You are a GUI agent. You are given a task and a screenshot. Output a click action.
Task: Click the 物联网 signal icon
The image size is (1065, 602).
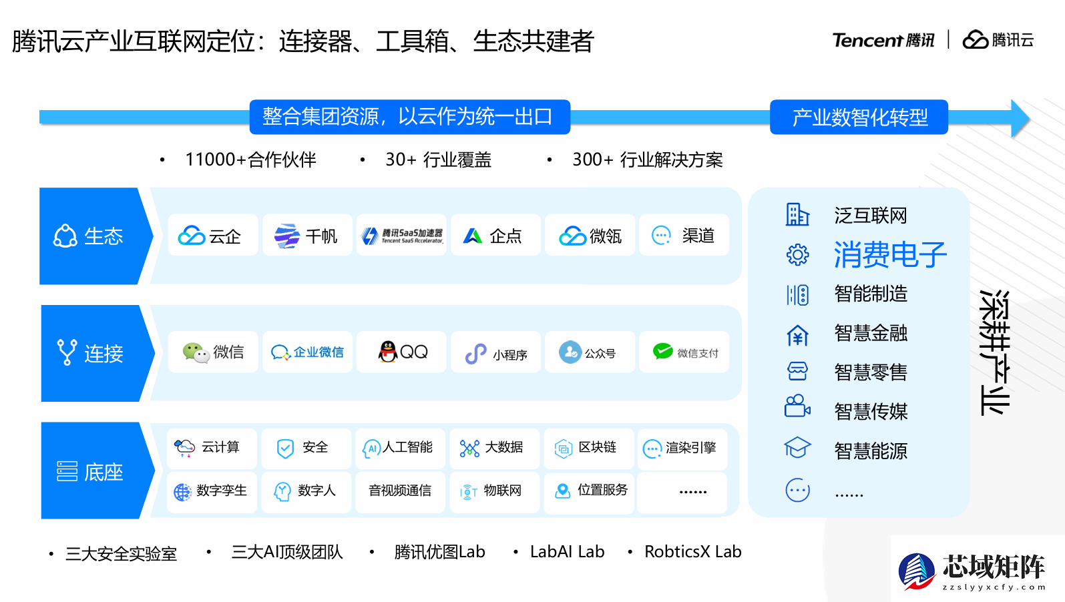pyautogui.click(x=468, y=492)
